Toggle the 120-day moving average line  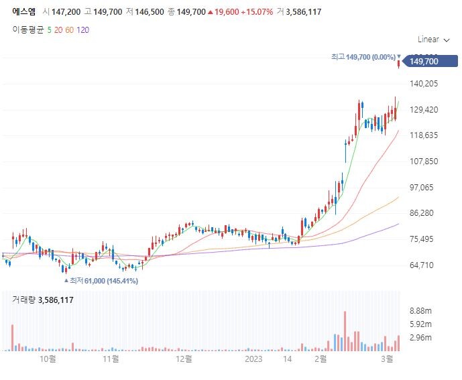pos(83,29)
